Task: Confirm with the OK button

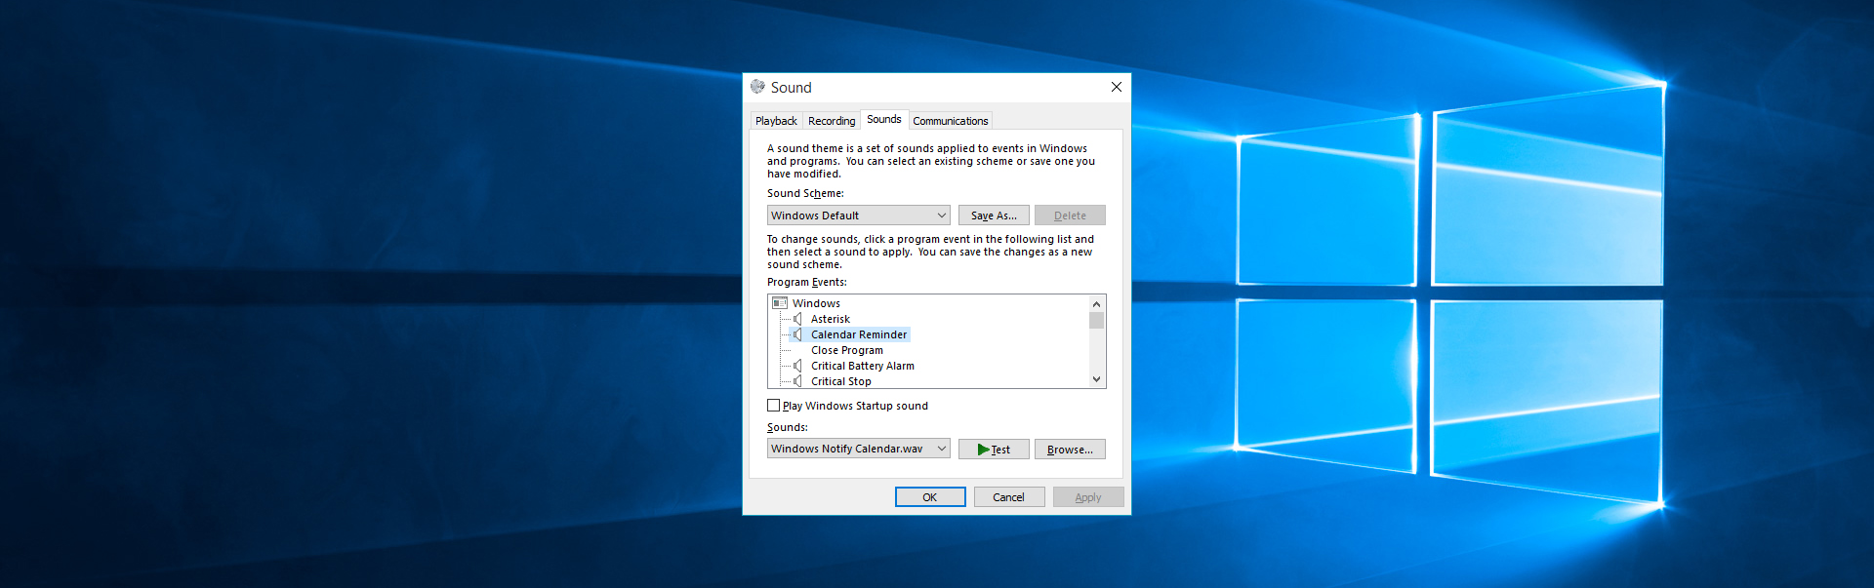Action: [x=930, y=496]
